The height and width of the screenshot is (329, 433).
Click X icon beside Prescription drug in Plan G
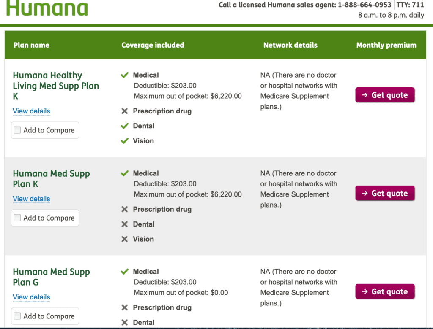pos(124,308)
